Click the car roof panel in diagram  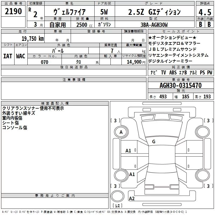coord(162,155)
